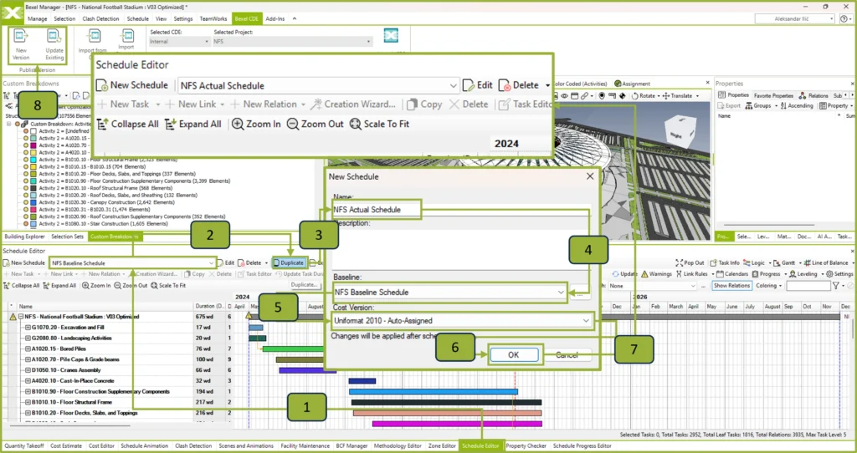Click the filter funnel icon

pyautogui.click(x=836, y=286)
